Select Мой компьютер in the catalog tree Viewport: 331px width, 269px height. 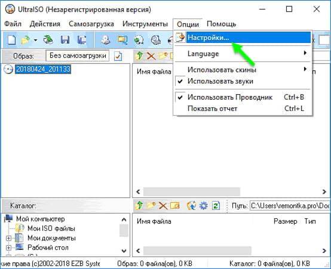(x=41, y=219)
